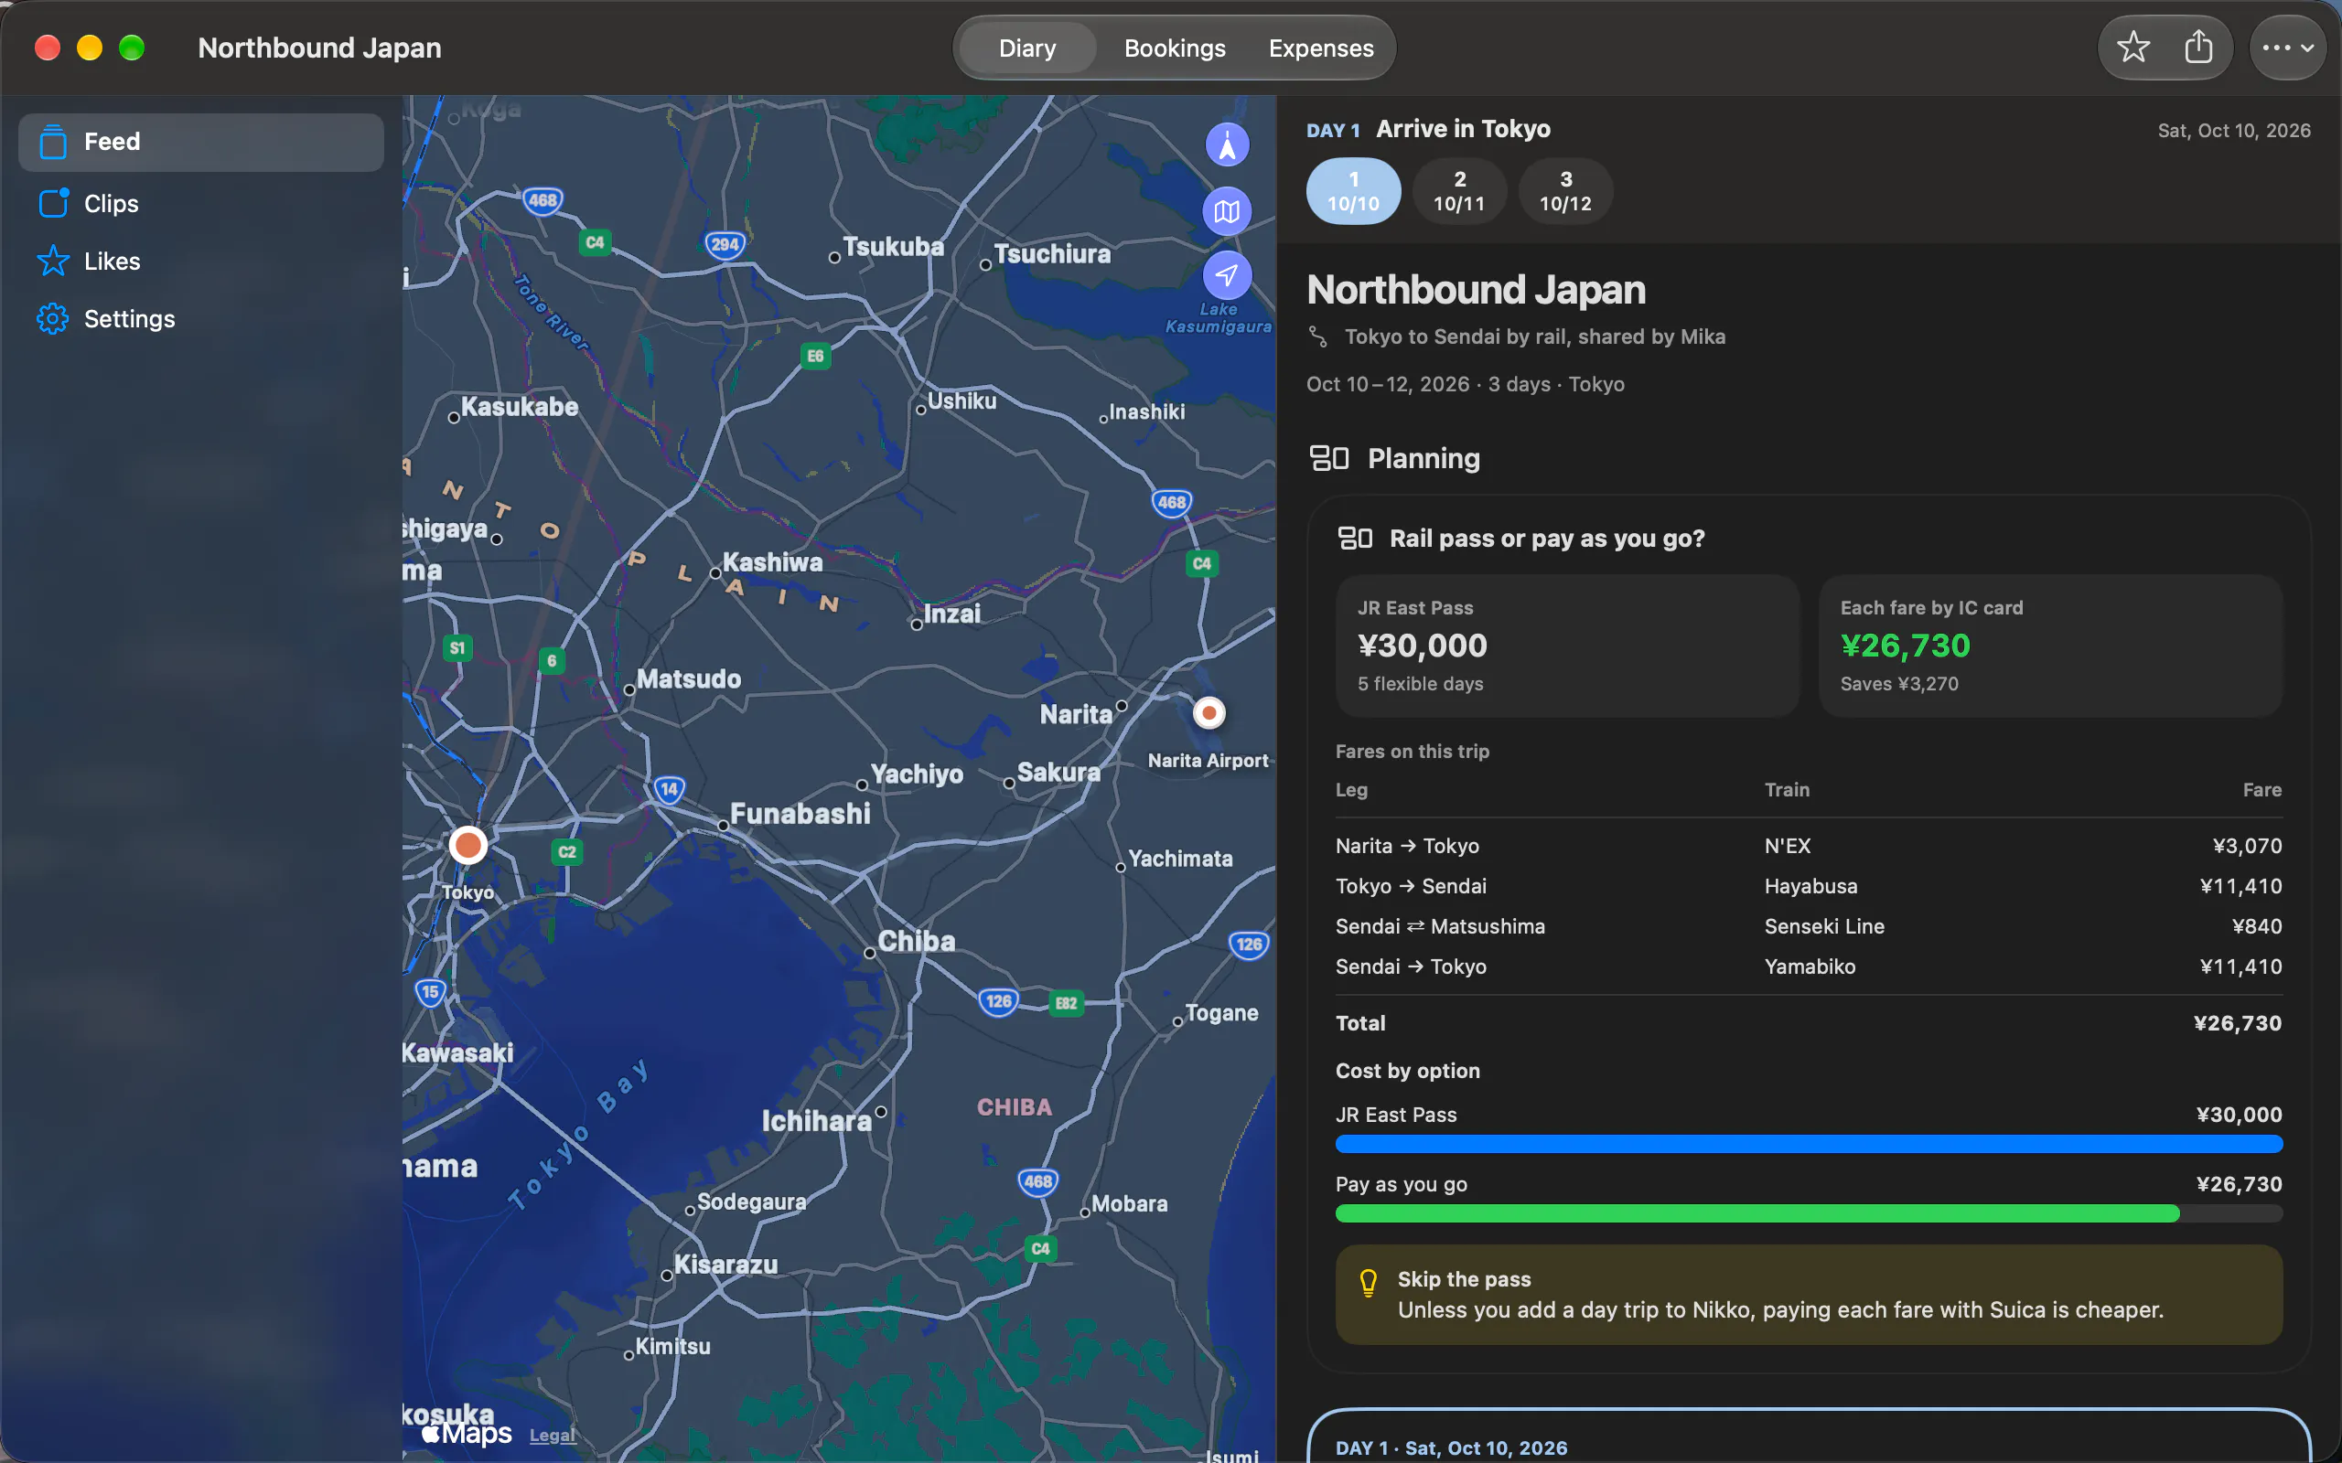Switch to the Diary tab
Screen dimensions: 2342x1463
1026,48
